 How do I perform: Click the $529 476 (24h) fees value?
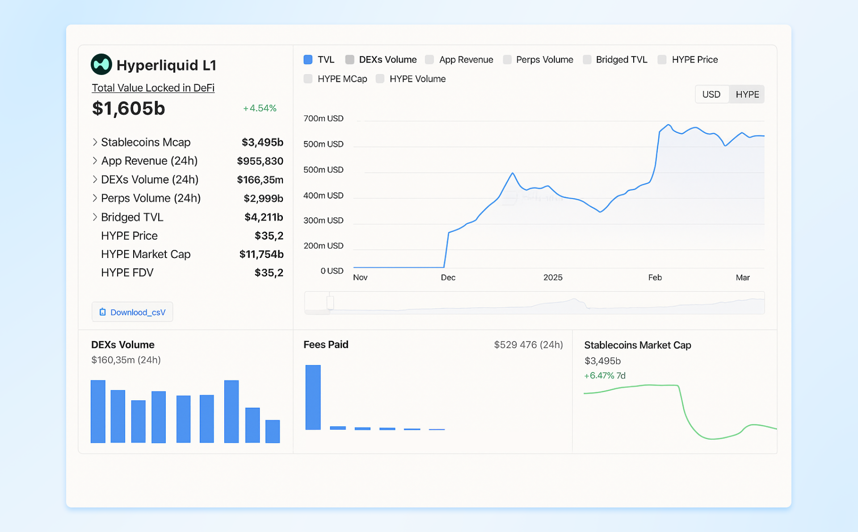click(528, 345)
